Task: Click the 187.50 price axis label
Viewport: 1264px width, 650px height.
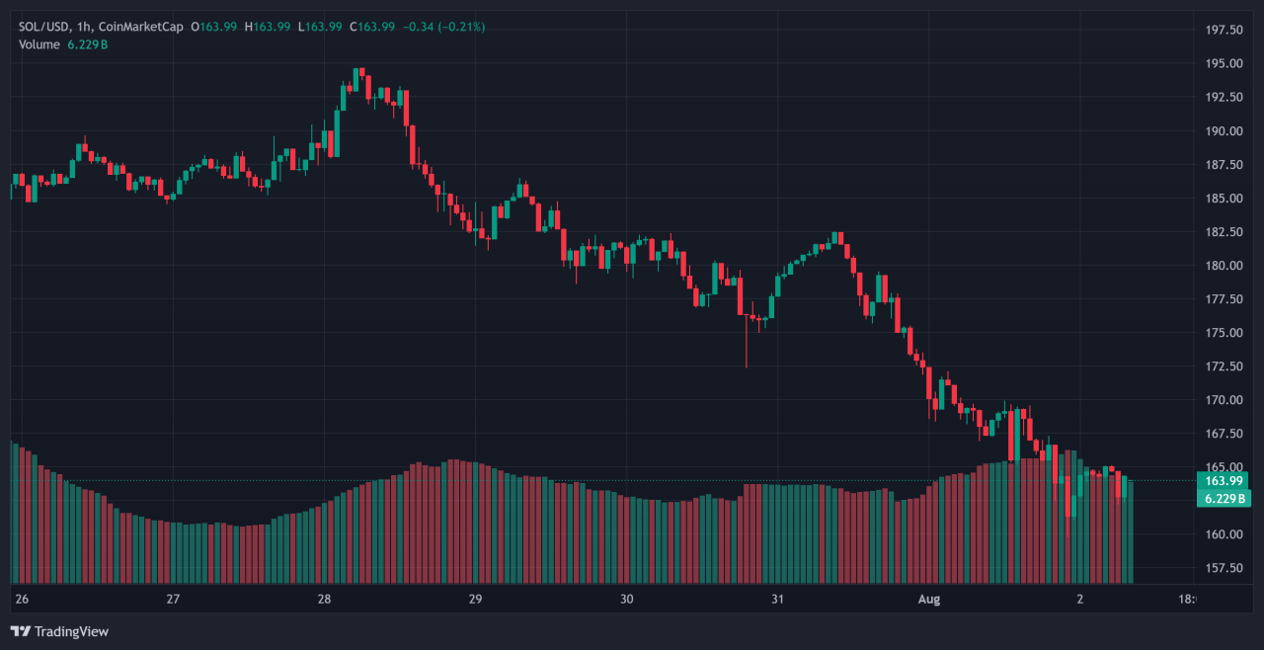Action: [1224, 164]
